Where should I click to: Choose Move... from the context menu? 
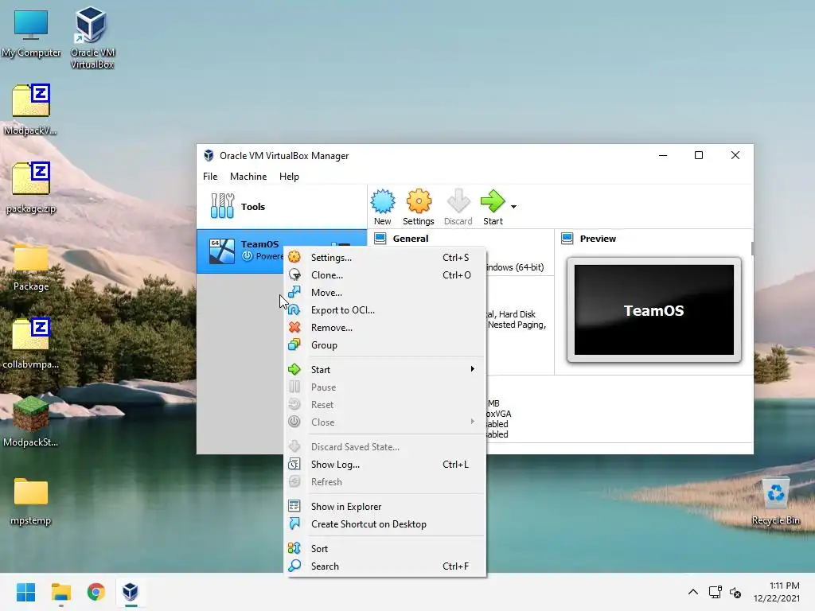coord(385,293)
